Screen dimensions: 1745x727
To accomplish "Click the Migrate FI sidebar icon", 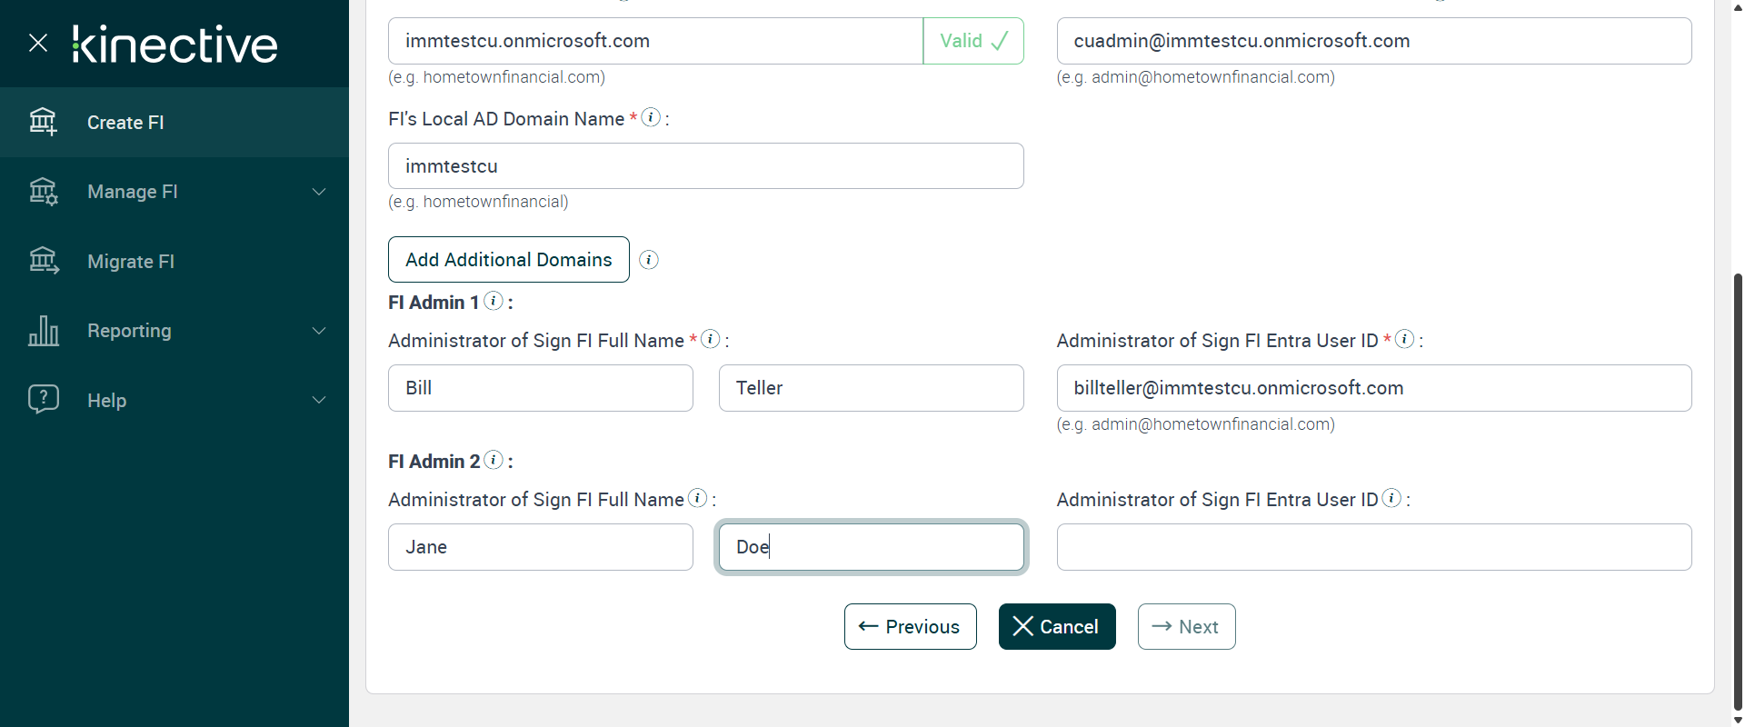I will [43, 262].
